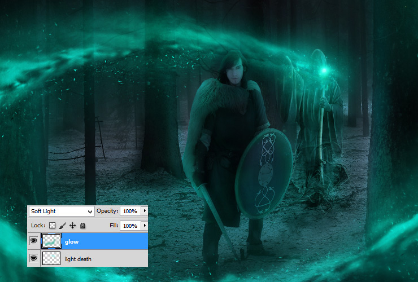Click the Opacity label
Screen dimensions: 418x282
pos(107,211)
